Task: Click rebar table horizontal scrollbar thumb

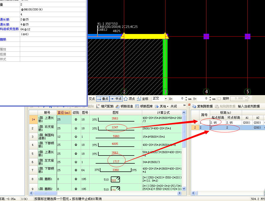Action: click(x=45, y=193)
